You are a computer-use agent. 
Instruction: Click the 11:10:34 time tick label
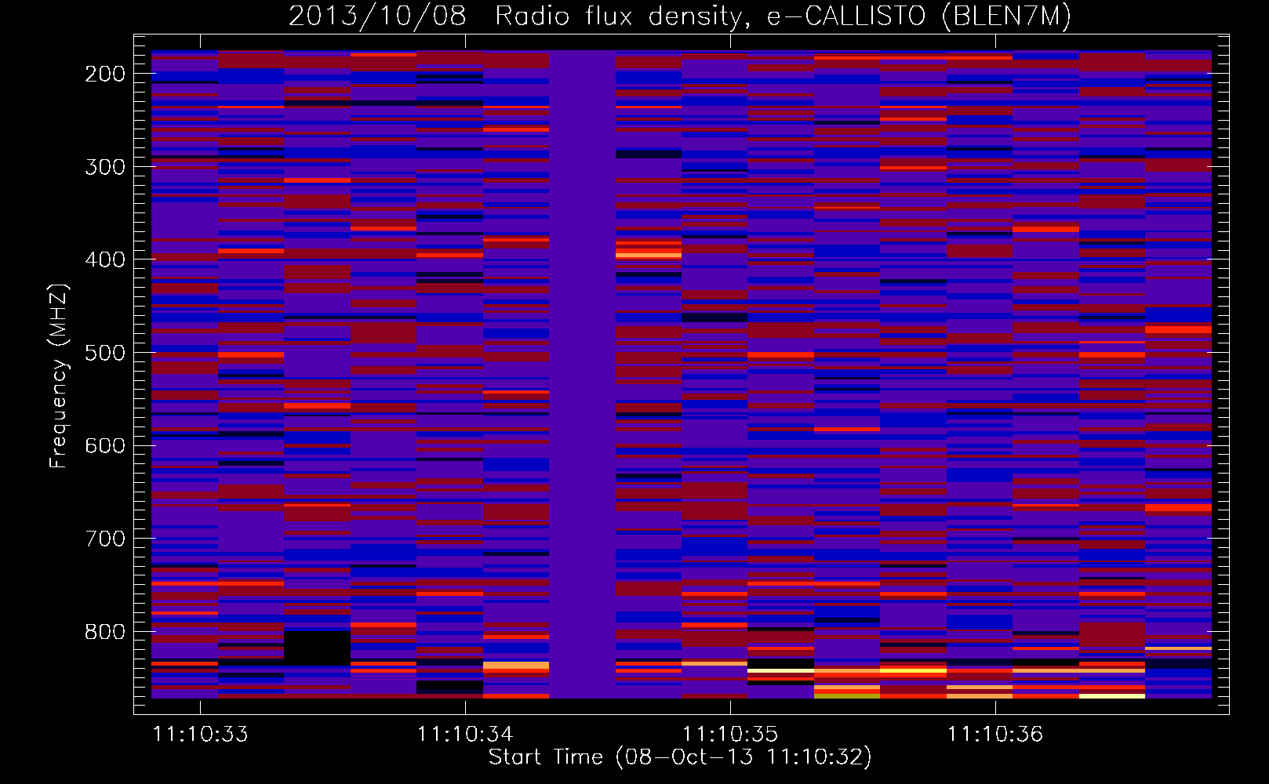coord(465,735)
